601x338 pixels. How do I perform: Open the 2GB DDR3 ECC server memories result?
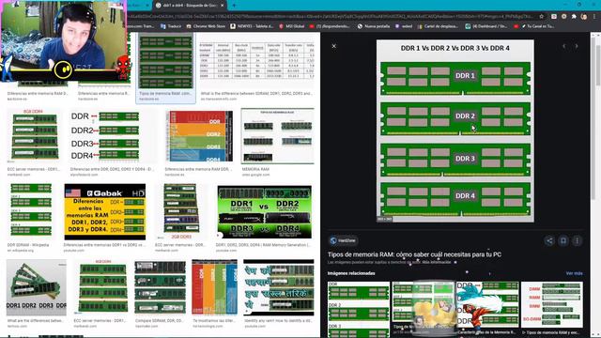[180, 211]
